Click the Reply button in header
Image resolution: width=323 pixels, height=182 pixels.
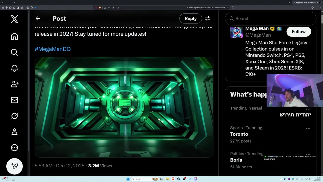tap(191, 18)
